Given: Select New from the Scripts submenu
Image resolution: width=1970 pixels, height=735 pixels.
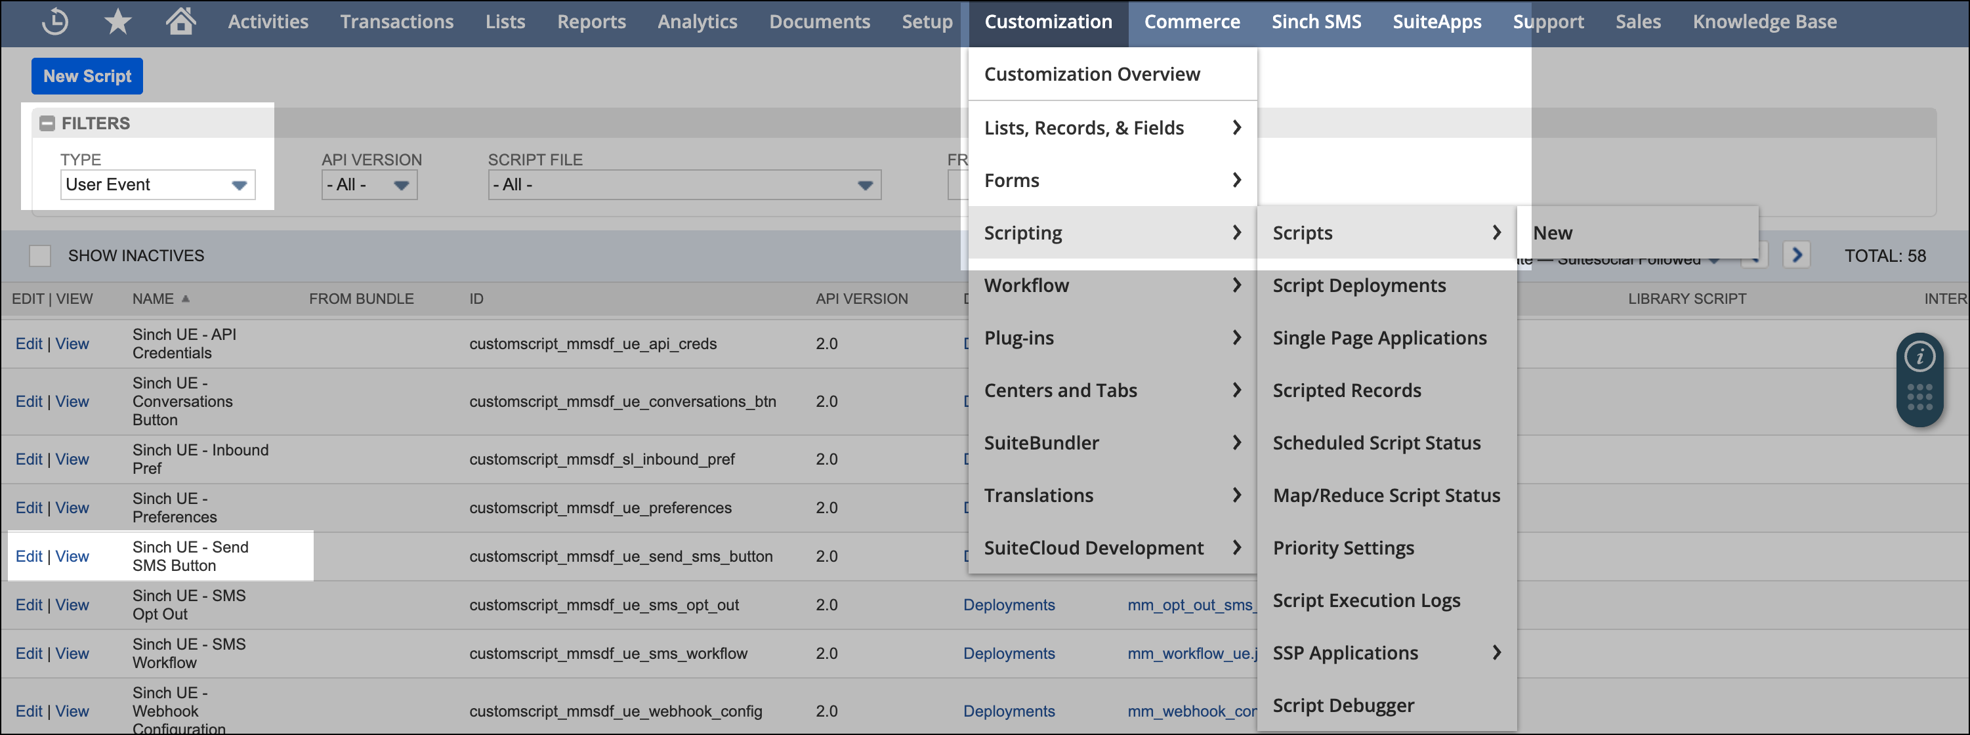Looking at the screenshot, I should [1553, 232].
